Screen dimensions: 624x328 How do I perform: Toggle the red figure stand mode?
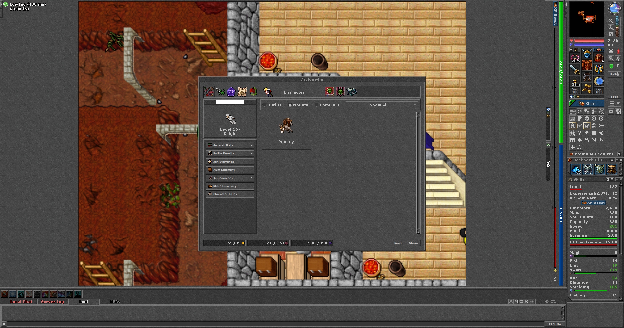coord(618,51)
